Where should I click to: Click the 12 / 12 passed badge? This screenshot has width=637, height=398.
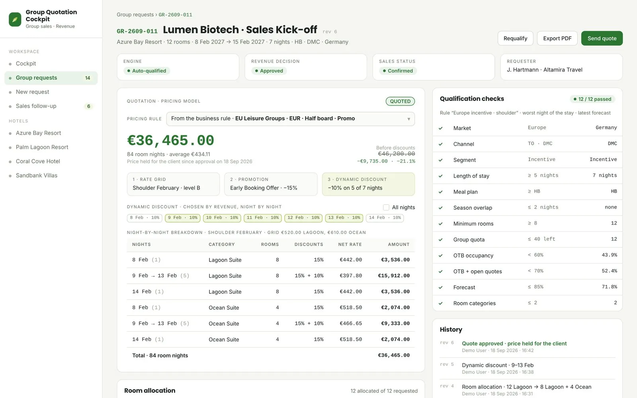592,99
